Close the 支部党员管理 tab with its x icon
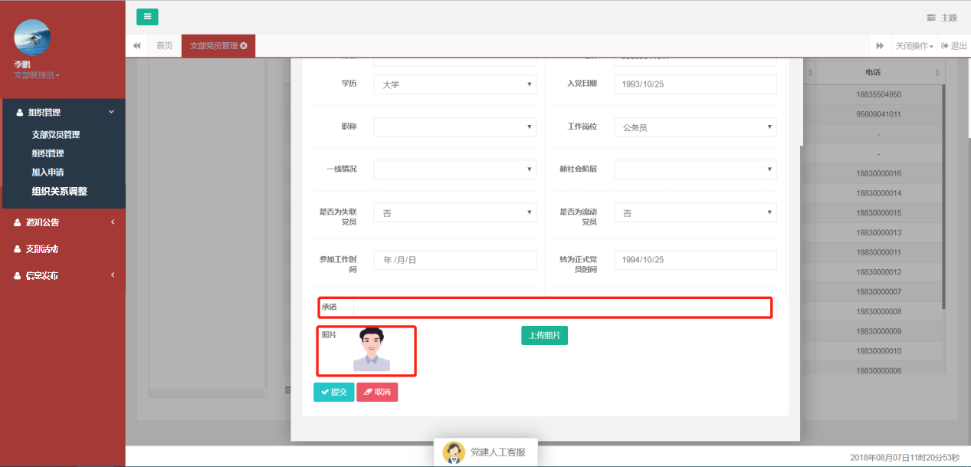The height and width of the screenshot is (467, 971). [x=244, y=46]
